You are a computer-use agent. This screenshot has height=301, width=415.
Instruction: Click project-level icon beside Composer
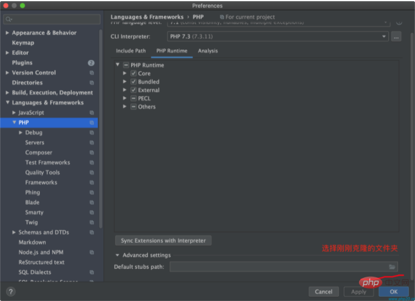(92, 152)
